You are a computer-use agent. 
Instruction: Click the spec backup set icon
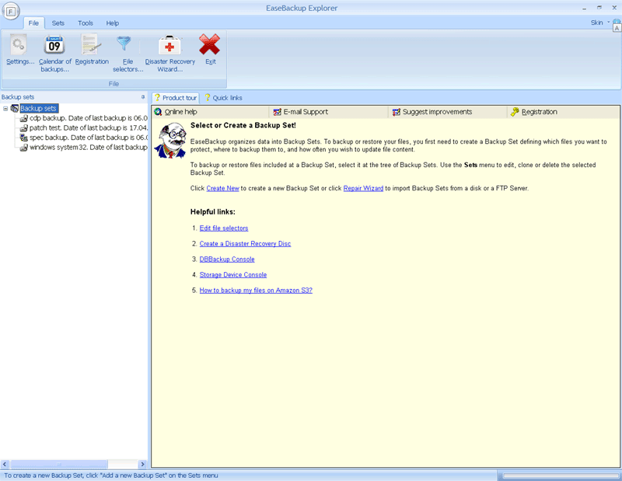click(24, 138)
